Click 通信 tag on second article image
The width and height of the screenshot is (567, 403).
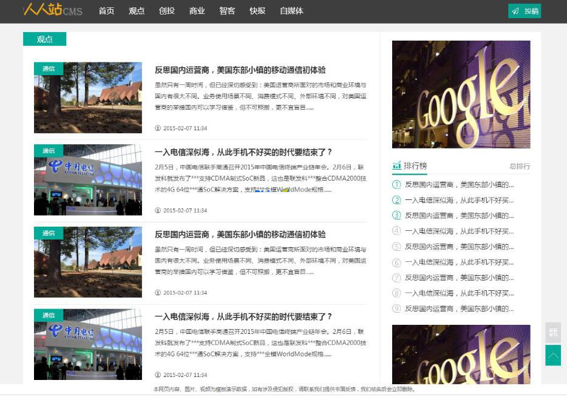pyautogui.click(x=49, y=150)
